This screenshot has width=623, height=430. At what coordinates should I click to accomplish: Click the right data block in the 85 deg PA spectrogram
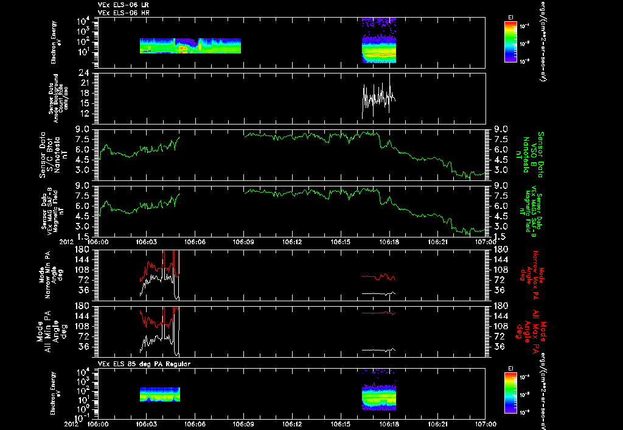[379, 391]
